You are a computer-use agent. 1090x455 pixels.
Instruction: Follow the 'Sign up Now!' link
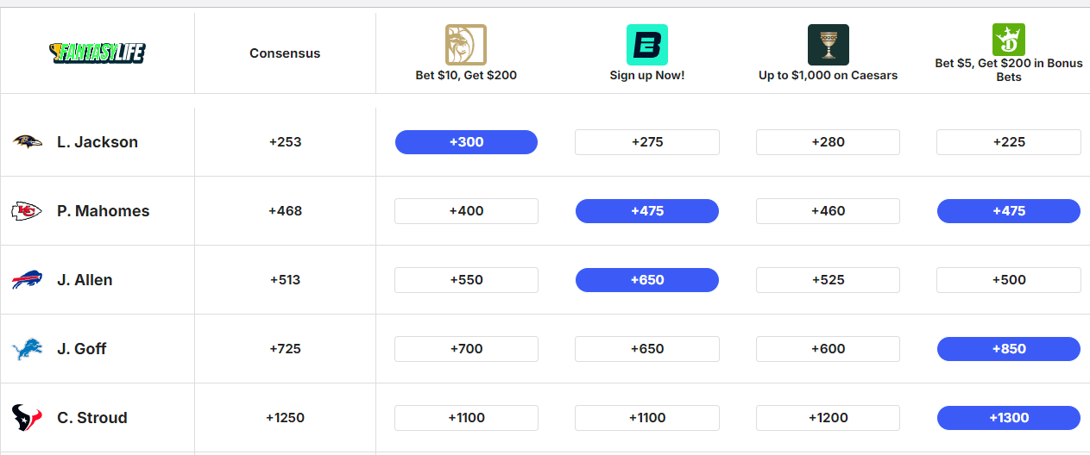tap(647, 76)
